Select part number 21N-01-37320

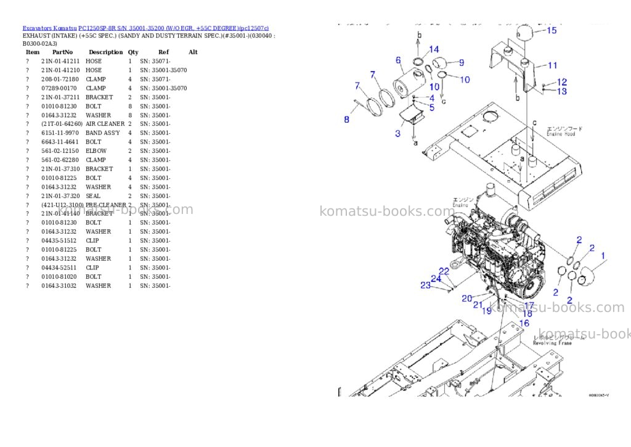(60, 196)
